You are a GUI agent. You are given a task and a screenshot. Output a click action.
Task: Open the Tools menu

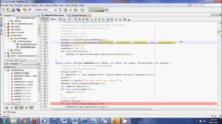coord(67,5)
